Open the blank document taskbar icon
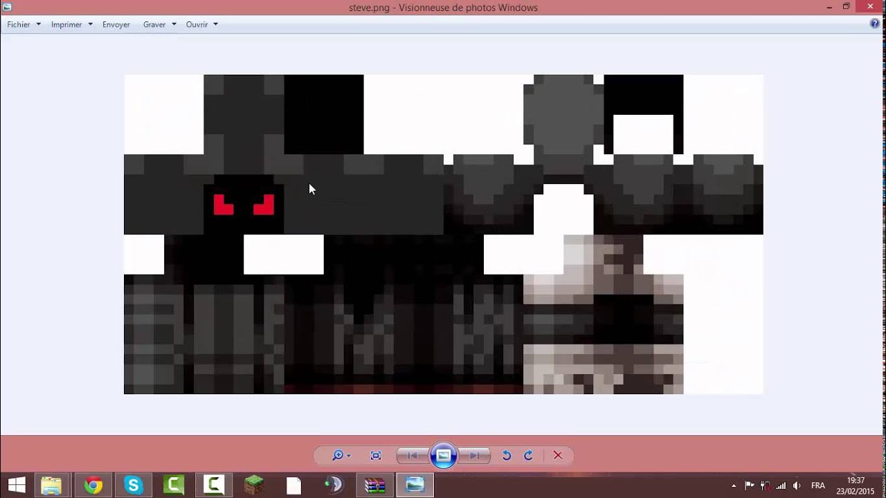This screenshot has height=498, width=886. pyautogui.click(x=293, y=486)
